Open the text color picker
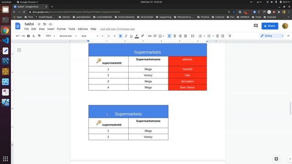The image size is (292, 164). pyautogui.click(x=137, y=36)
